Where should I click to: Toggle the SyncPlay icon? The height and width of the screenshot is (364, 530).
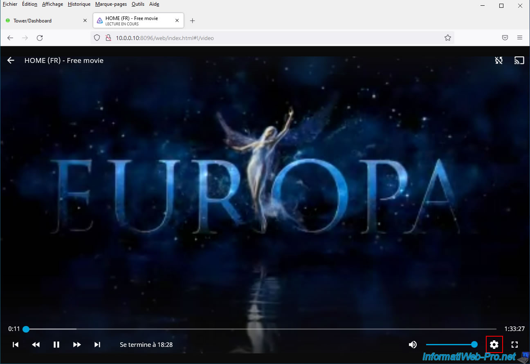point(499,60)
